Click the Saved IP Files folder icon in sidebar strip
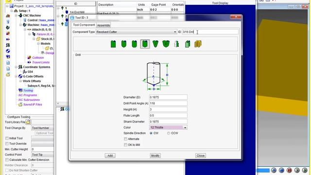The height and width of the screenshot is (175, 311). pyautogui.click(x=8, y=74)
